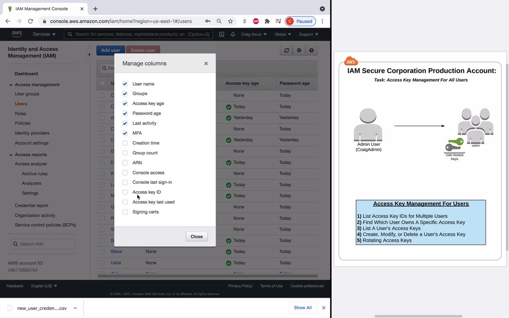
Task: Open the Chrome extensions puzzle icon
Action: click(267, 21)
